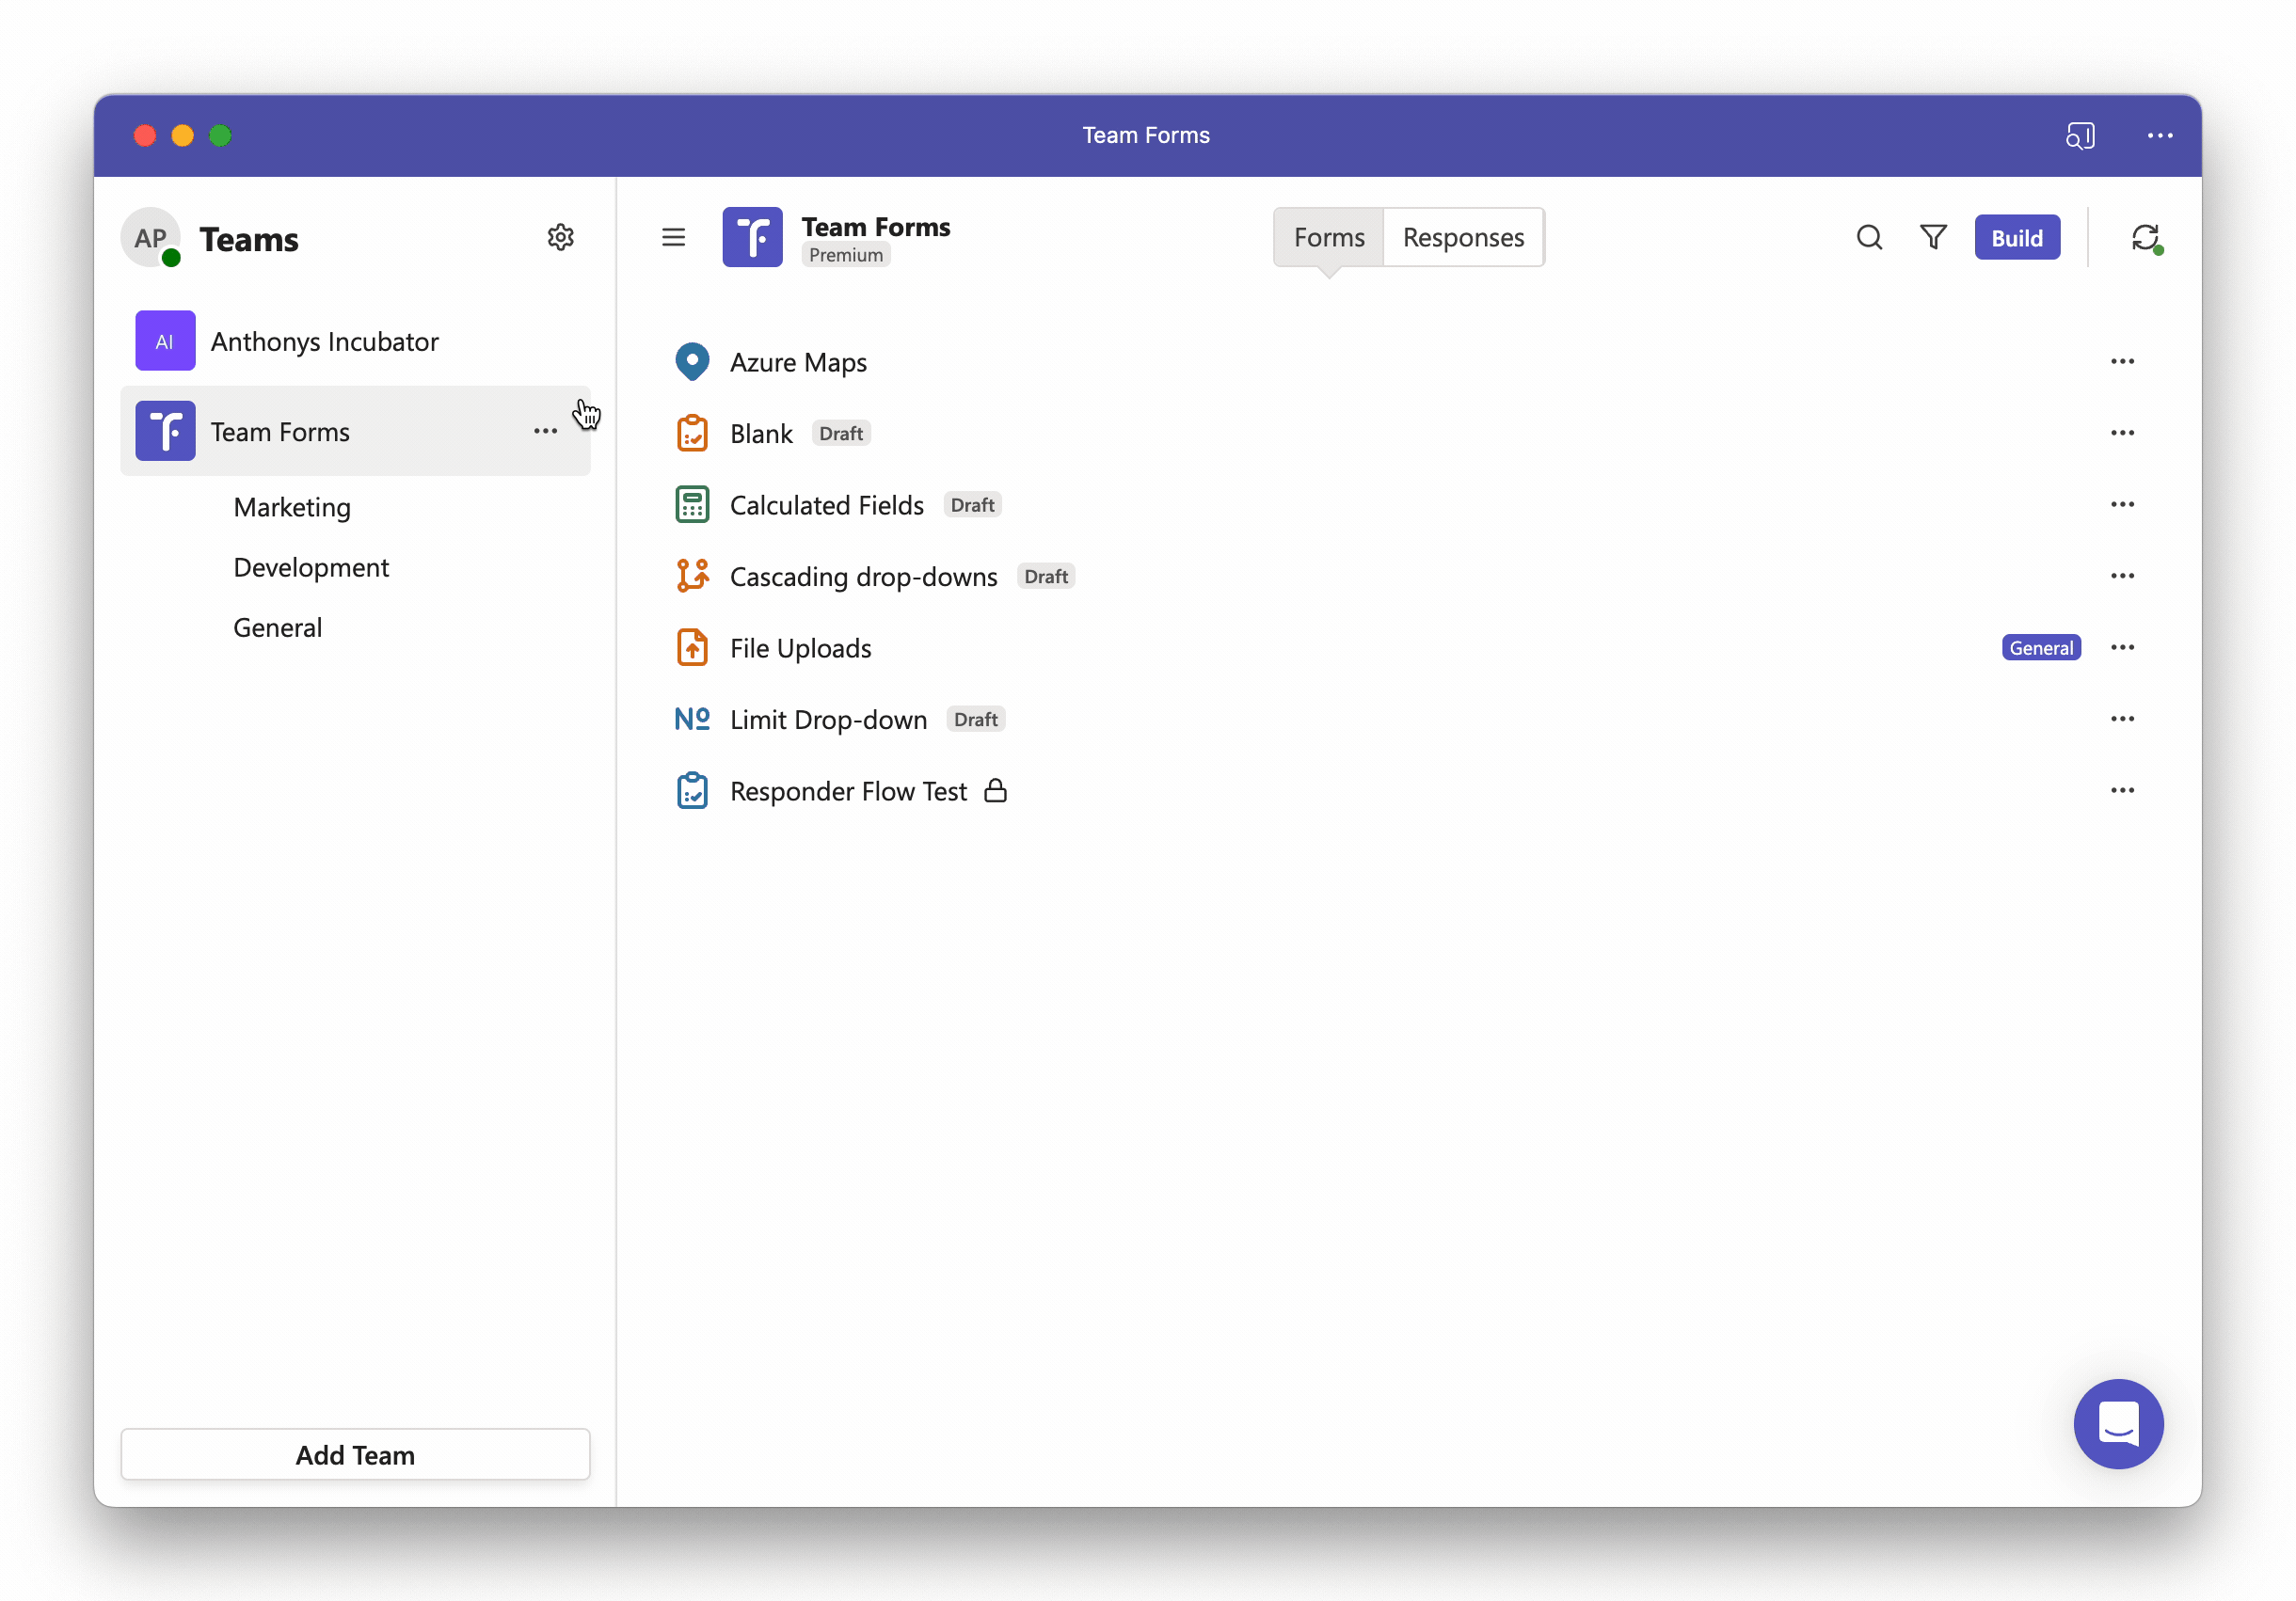Click the Team Forms sidebar logo icon
This screenshot has width=2296, height=1601.
tap(165, 431)
